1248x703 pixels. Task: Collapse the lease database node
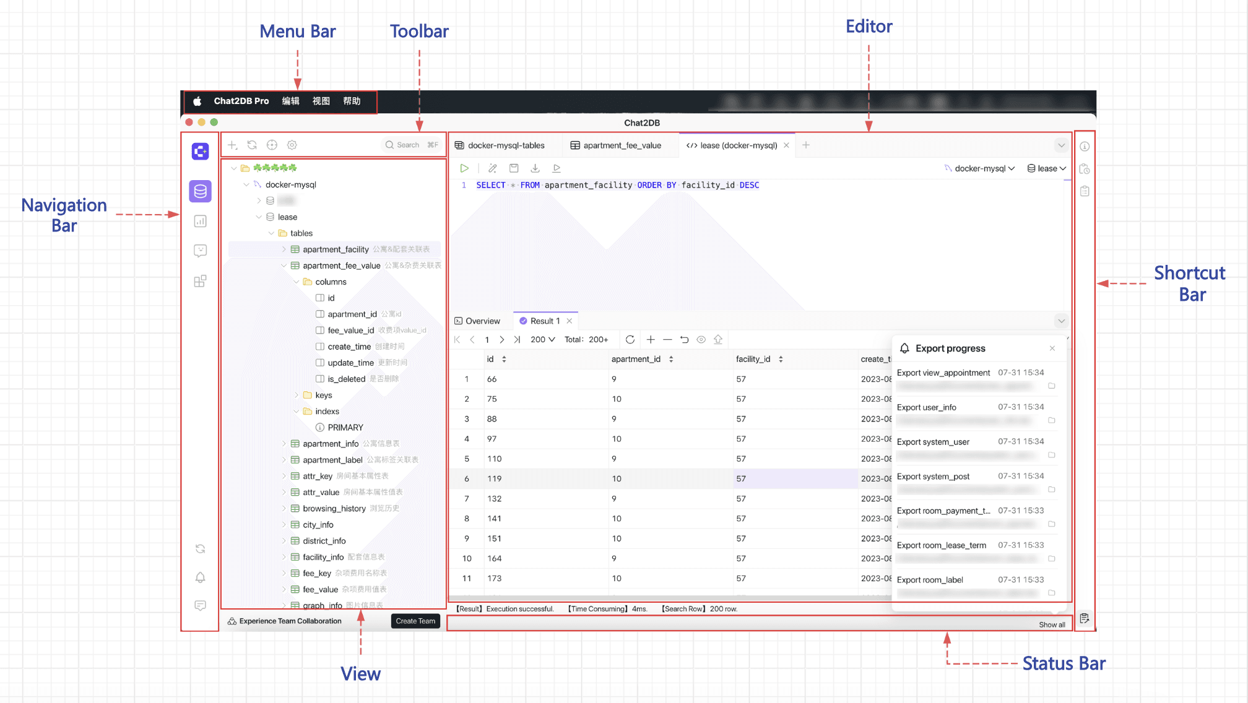(259, 217)
